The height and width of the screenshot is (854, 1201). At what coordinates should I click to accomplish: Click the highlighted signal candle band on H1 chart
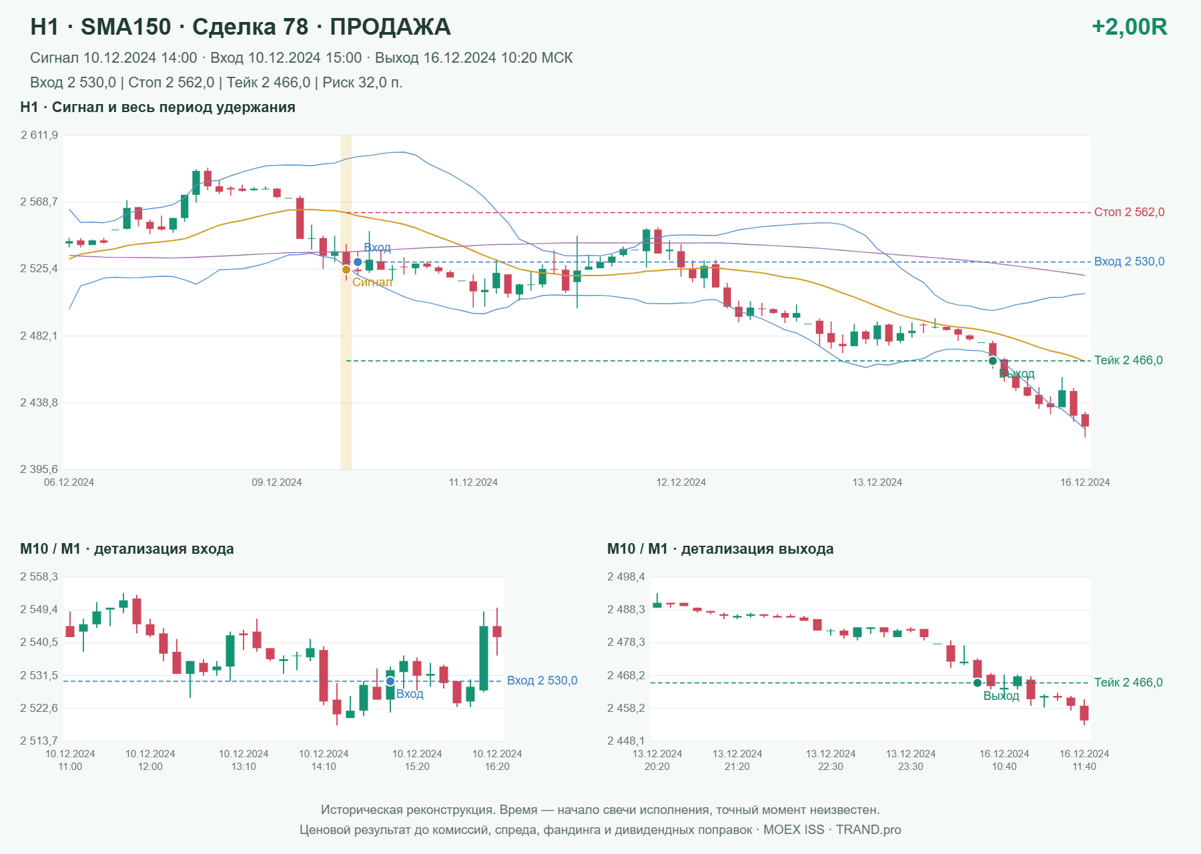pos(346,302)
